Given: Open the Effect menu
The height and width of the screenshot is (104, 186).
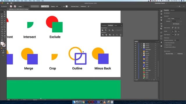Looking at the screenshot, I should (x=30, y=1).
